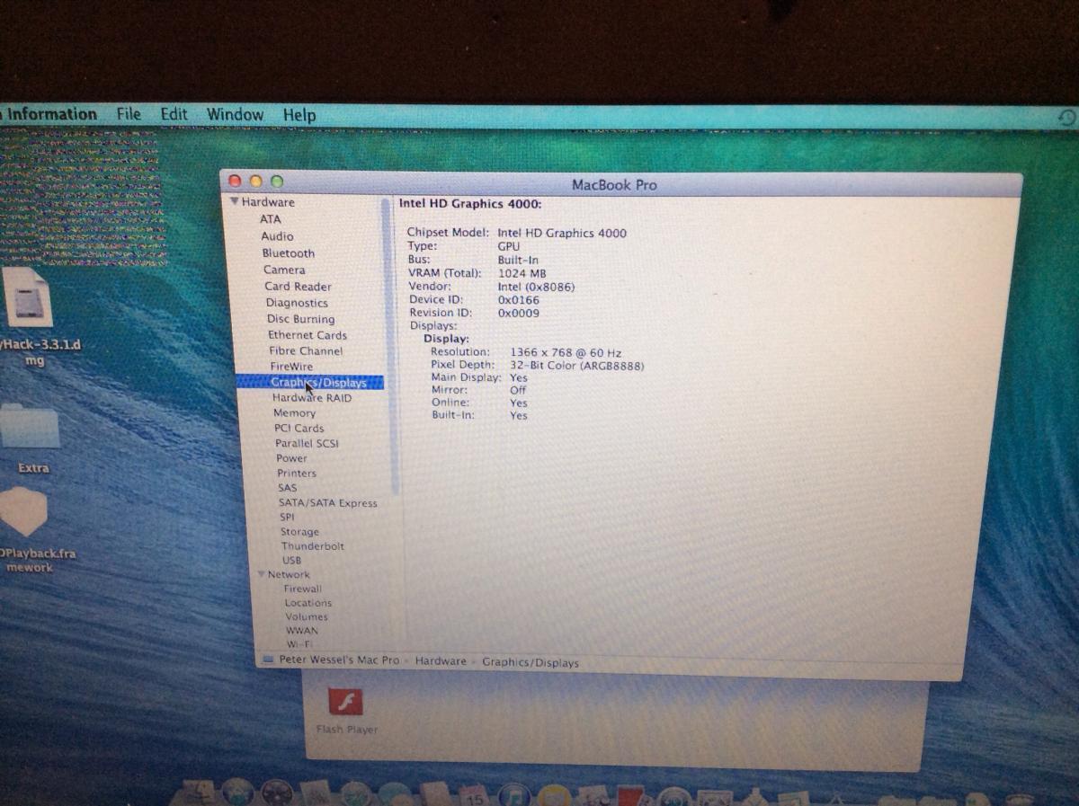The height and width of the screenshot is (806, 1079).
Task: Select the DPlayback.framework desktop icon
Action: (23, 512)
